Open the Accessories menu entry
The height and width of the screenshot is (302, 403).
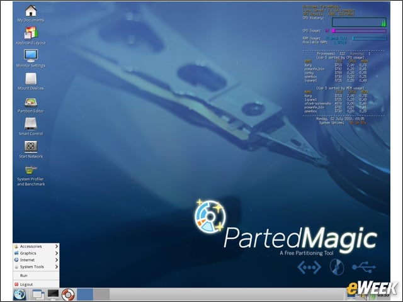pyautogui.click(x=37, y=246)
